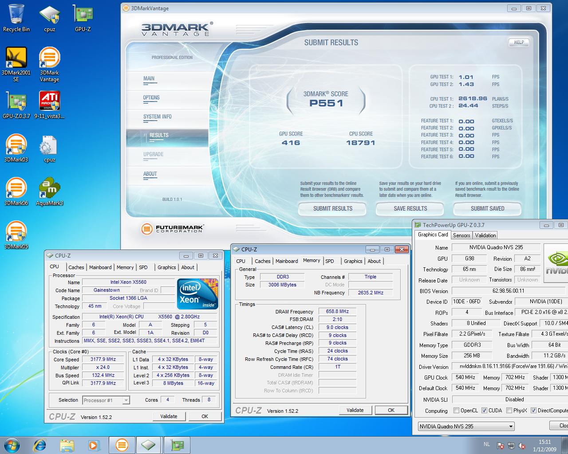Open MAIN section in 3DMark Vantage
The height and width of the screenshot is (454, 568).
[x=149, y=78]
